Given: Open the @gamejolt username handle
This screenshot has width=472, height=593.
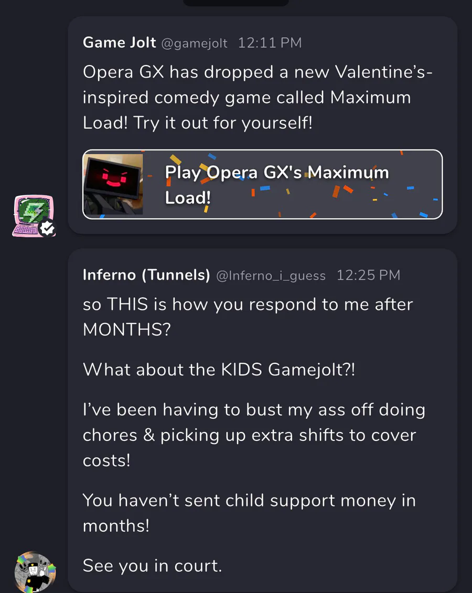Looking at the screenshot, I should (x=194, y=43).
